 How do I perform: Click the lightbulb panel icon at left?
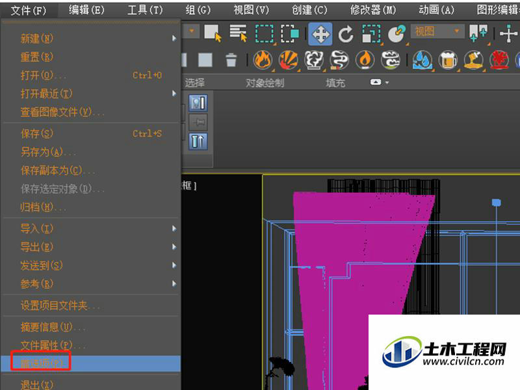coord(198,103)
